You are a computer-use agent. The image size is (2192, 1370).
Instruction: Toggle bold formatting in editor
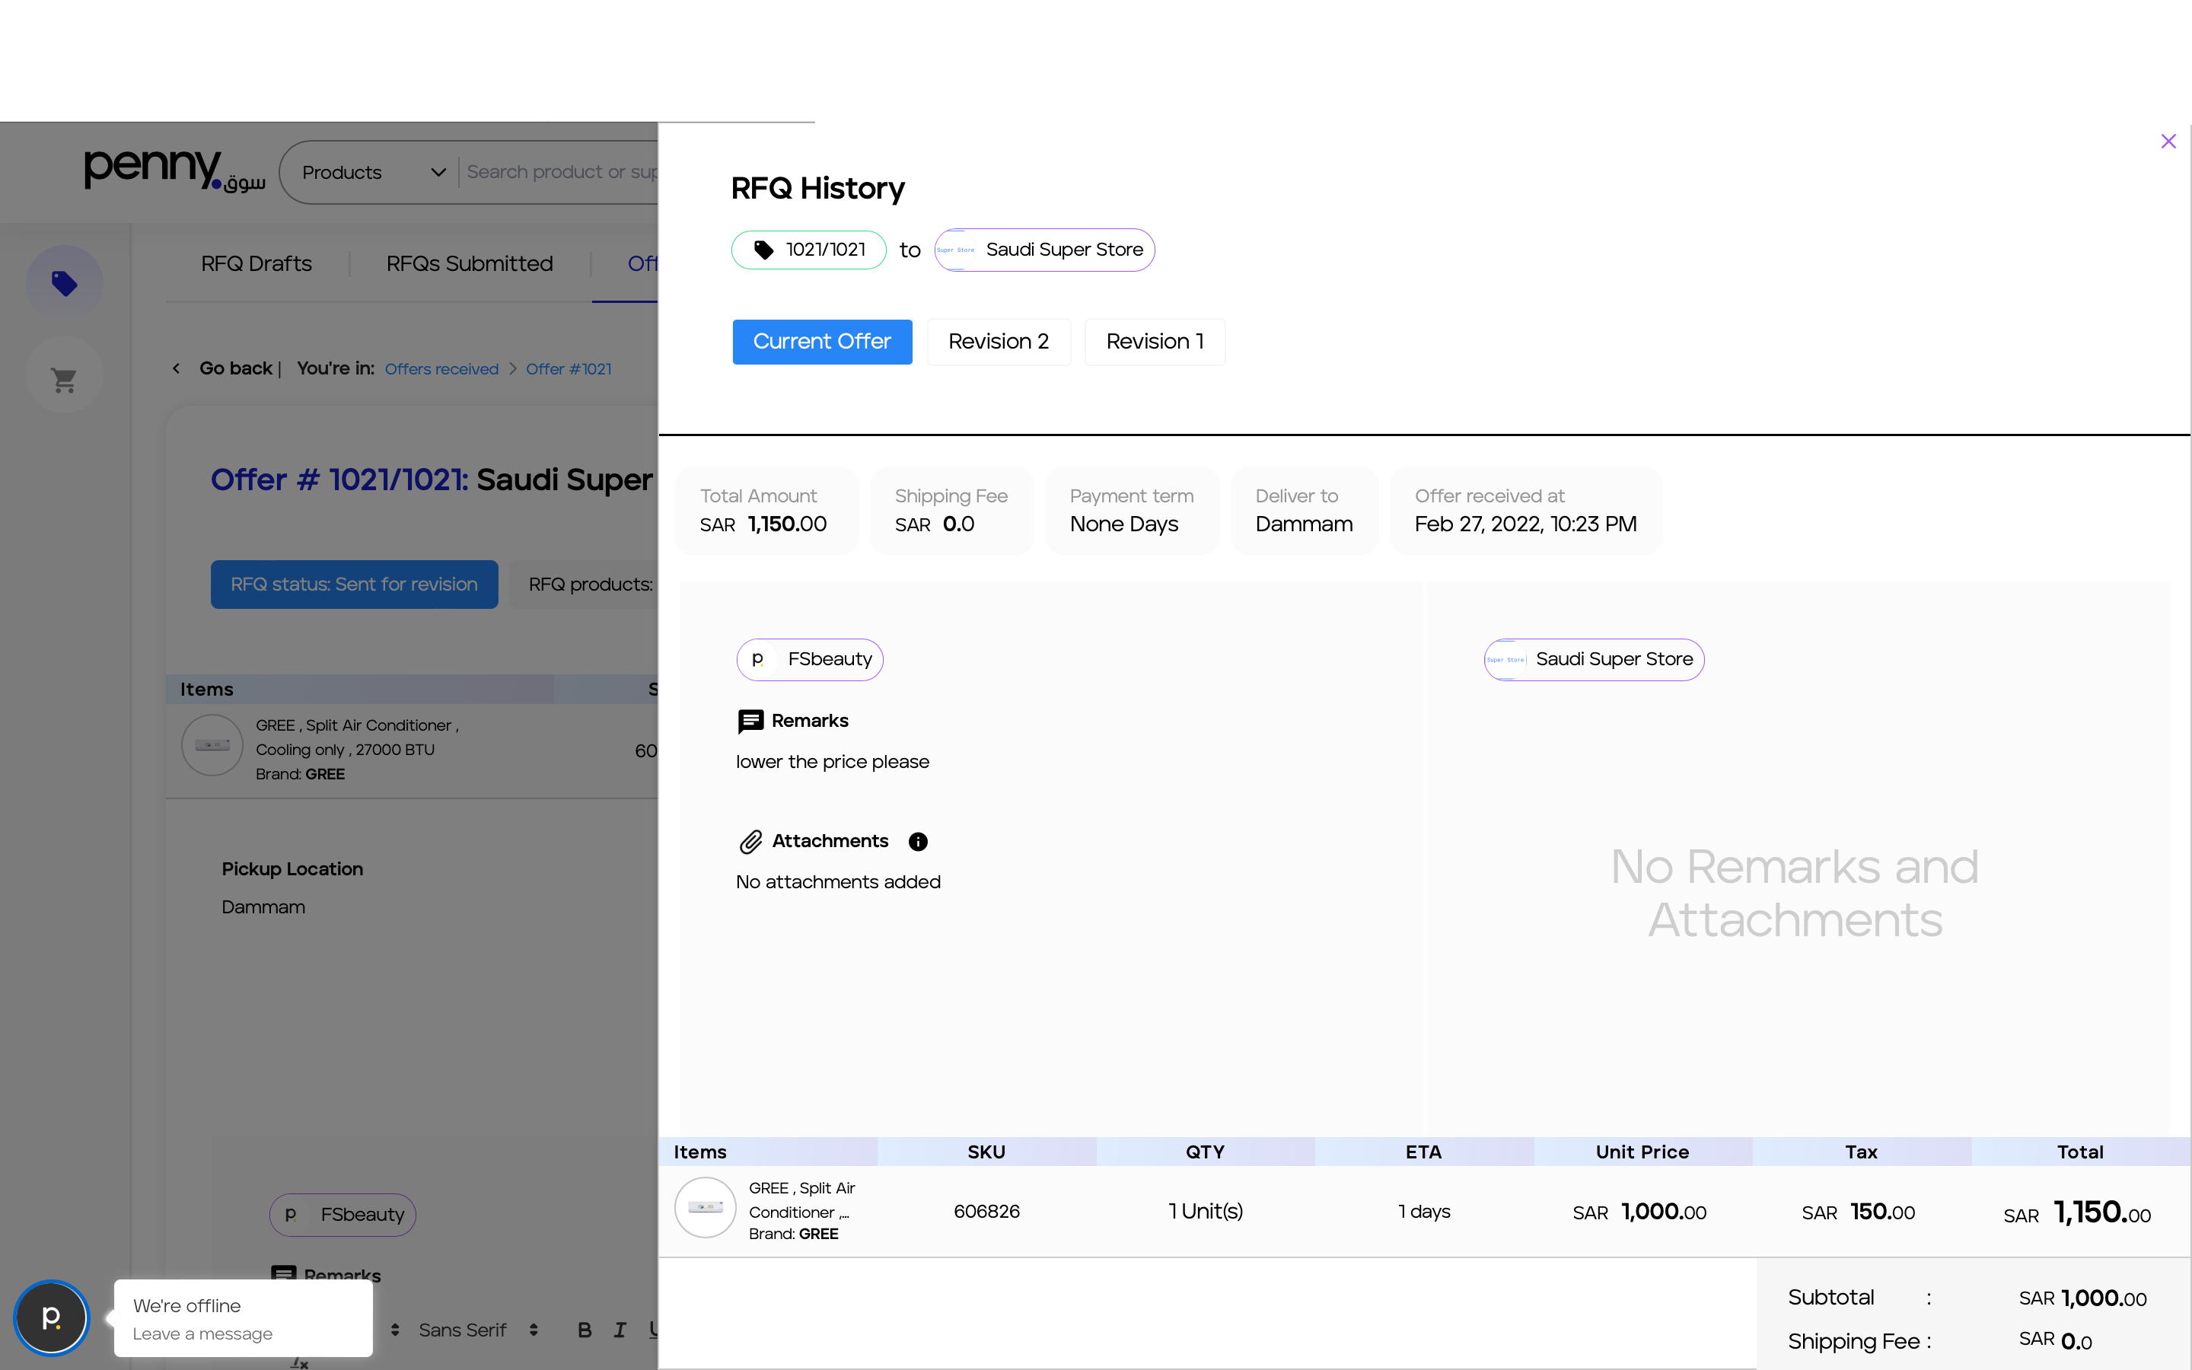coord(585,1330)
